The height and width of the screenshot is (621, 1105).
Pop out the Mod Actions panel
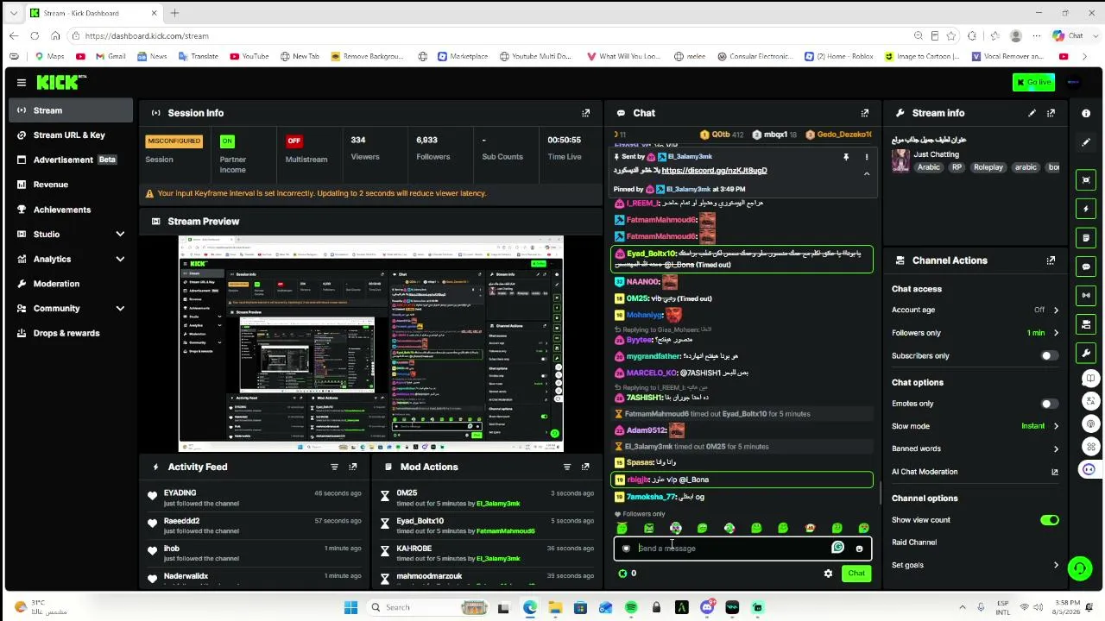pos(585,467)
